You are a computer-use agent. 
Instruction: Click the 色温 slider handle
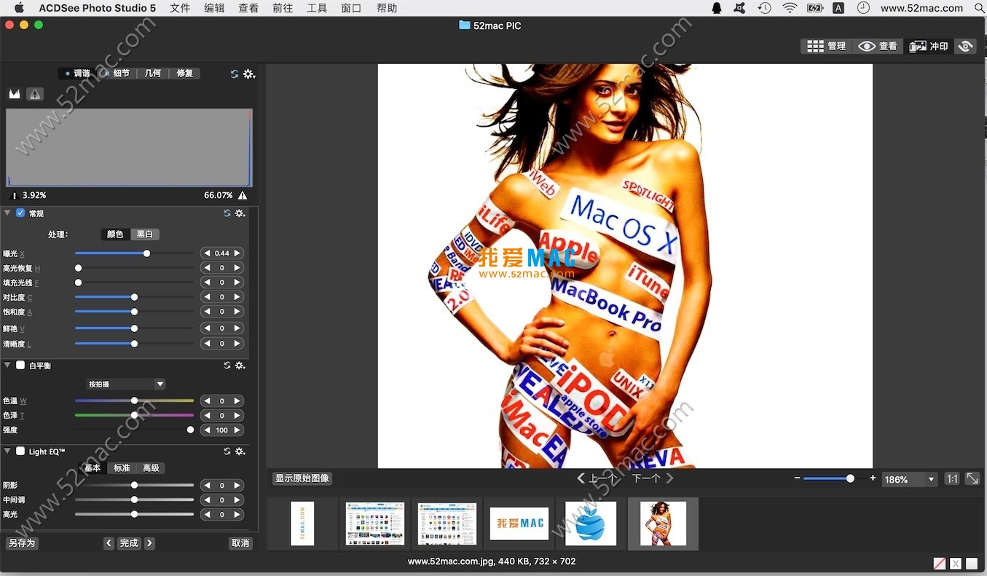134,401
